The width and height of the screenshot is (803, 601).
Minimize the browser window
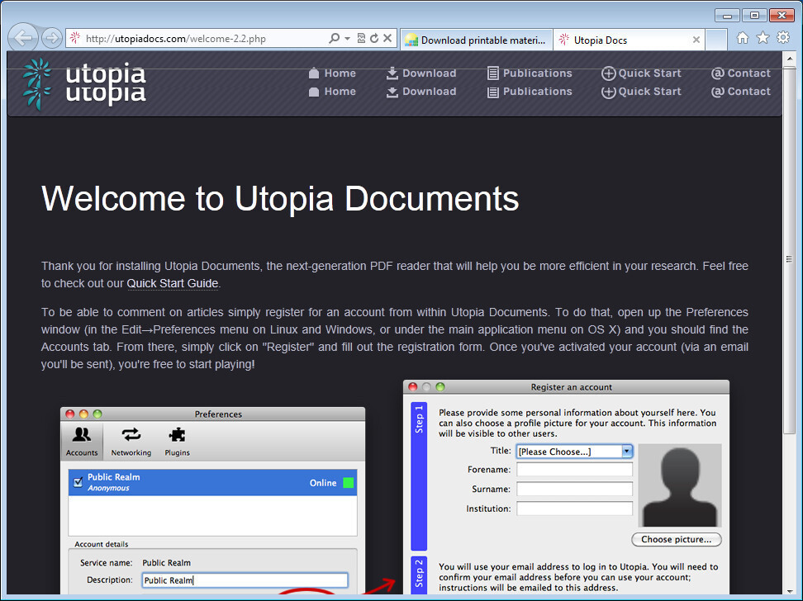click(x=727, y=16)
